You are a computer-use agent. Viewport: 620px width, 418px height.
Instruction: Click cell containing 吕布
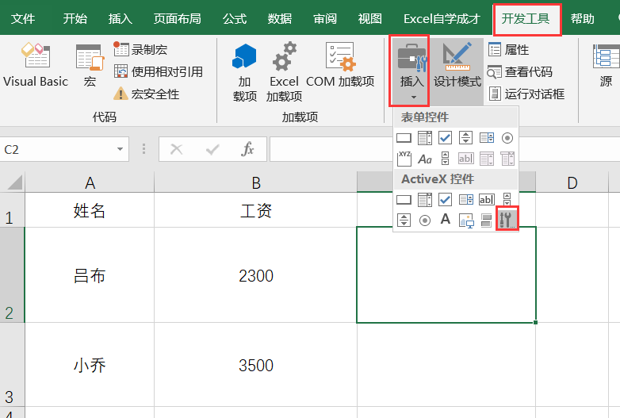tap(90, 275)
